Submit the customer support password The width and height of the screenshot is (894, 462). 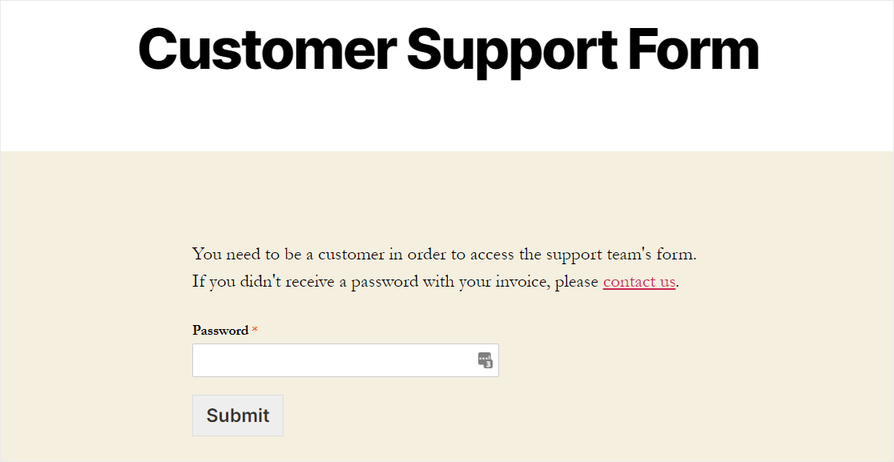(x=238, y=416)
